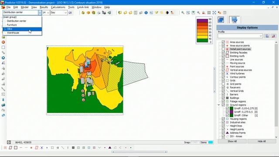Click the blue up-down arrow icon in left toolbar

click(x=3, y=100)
